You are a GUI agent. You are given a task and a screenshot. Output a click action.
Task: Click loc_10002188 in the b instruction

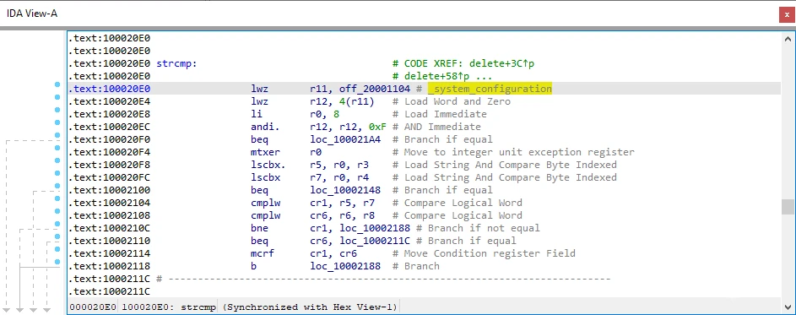click(x=345, y=266)
